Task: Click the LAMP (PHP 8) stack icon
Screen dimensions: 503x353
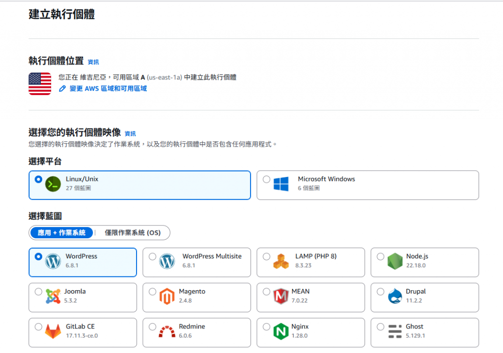Action: tap(281, 261)
